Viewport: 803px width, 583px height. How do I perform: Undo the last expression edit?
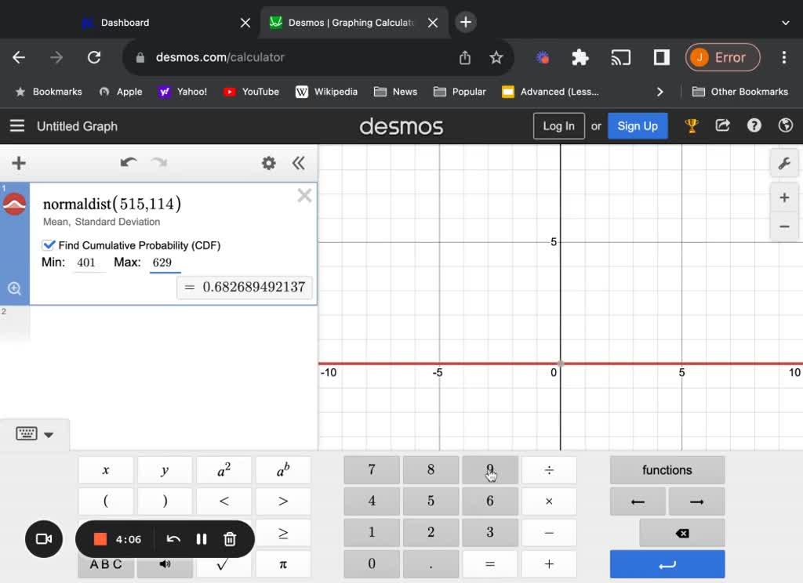[129, 163]
